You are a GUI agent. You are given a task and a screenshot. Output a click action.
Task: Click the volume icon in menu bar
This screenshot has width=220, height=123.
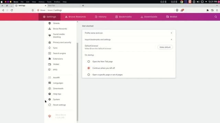coord(198,2)
